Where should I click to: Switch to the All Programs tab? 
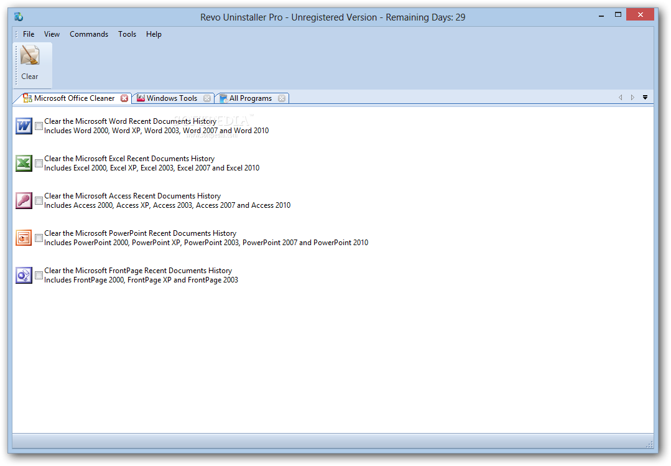[251, 98]
